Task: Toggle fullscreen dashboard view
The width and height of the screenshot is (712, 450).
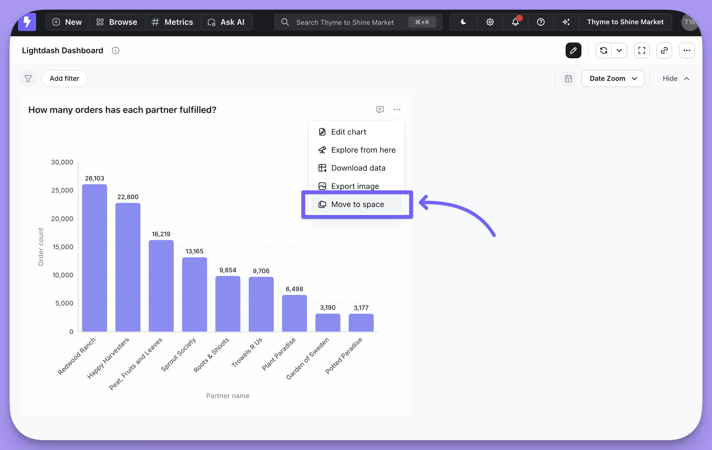Action: [641, 50]
